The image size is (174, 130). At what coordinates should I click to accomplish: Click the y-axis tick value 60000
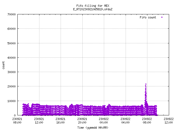(x=12, y=29)
